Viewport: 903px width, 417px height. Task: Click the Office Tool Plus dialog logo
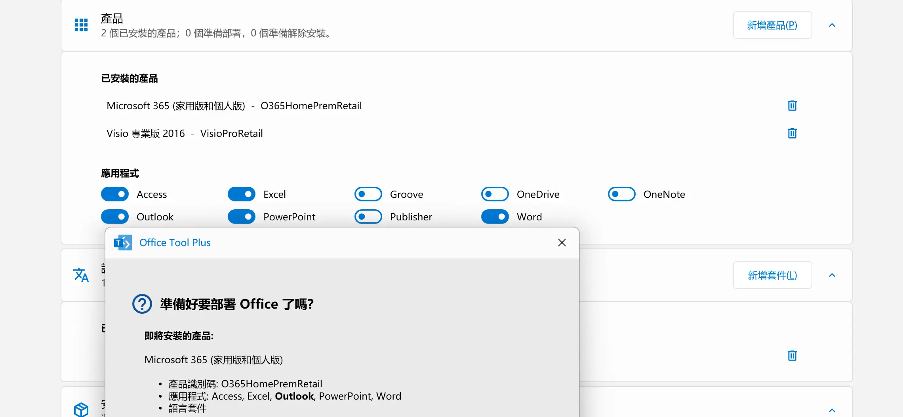pos(123,243)
